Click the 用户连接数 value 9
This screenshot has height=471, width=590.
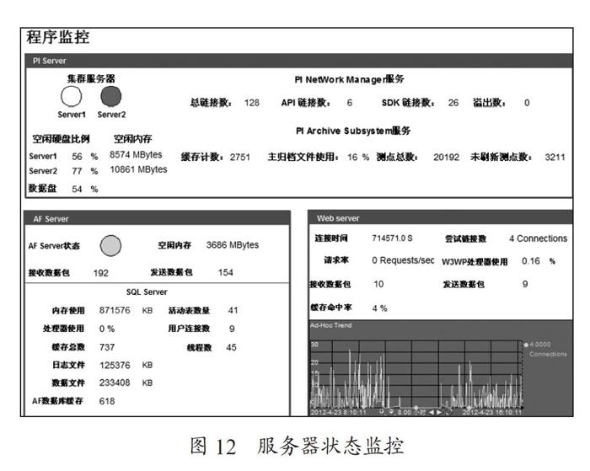coord(232,329)
